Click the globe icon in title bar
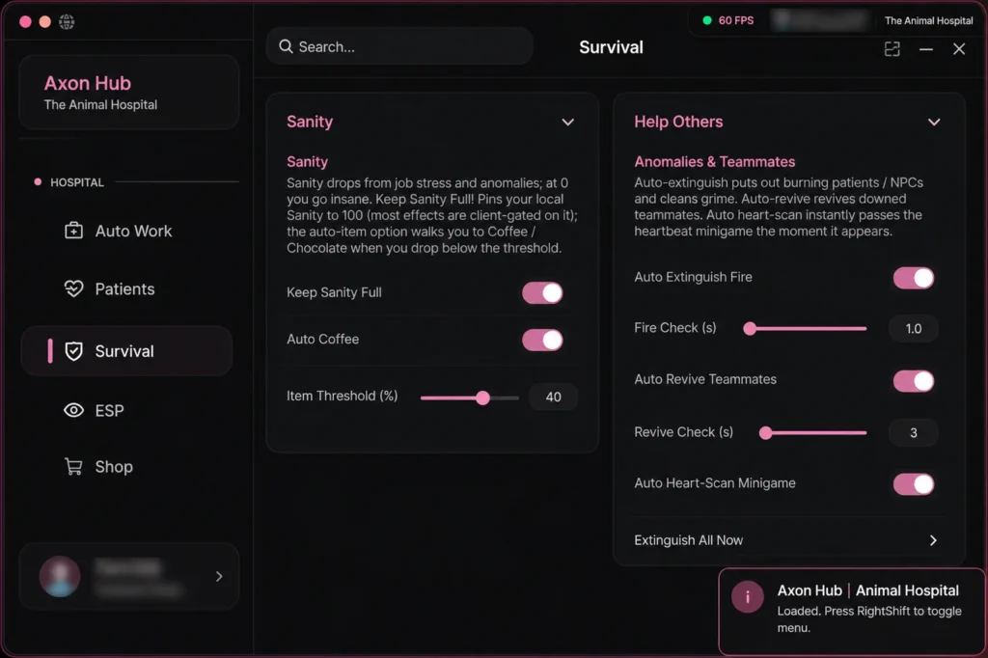The height and width of the screenshot is (658, 988). tap(67, 22)
